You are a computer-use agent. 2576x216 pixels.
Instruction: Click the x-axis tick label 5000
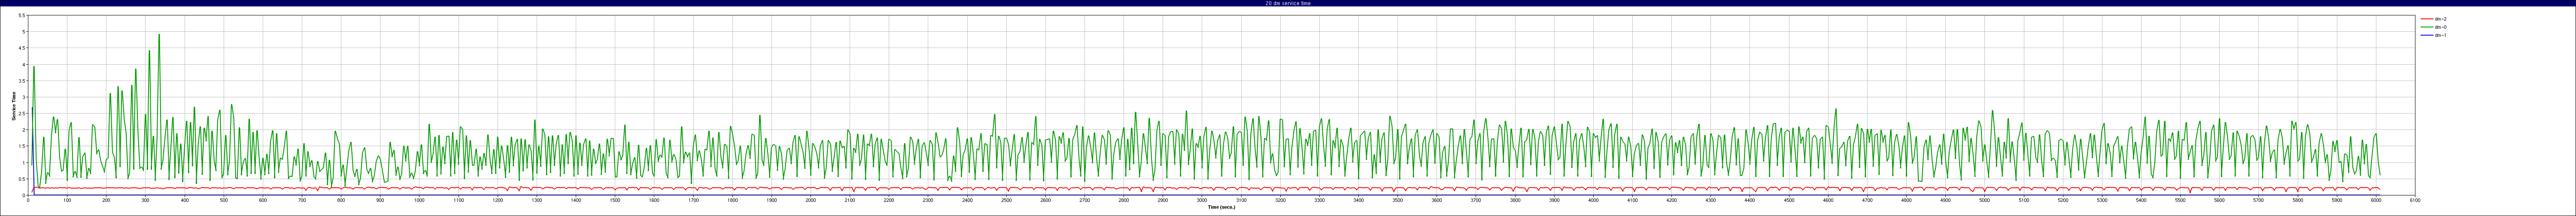tap(1984, 200)
